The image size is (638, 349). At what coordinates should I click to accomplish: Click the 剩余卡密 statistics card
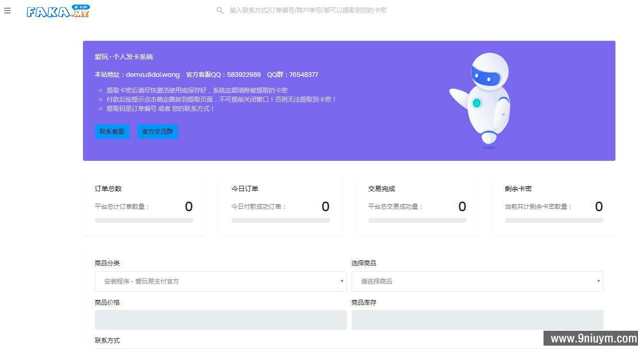(554, 205)
